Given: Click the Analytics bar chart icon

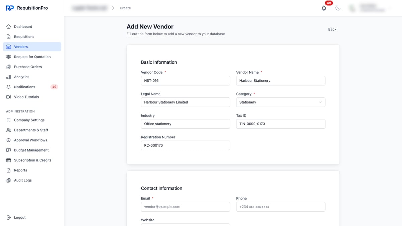Looking at the screenshot, I should click(x=9, y=77).
